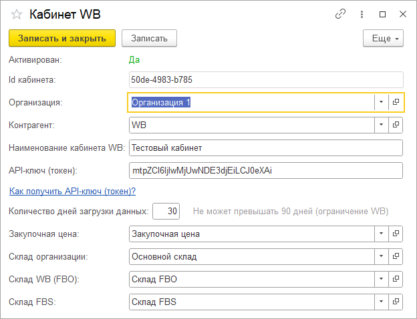This screenshot has height=319, width=417.
Task: Click the Записать button
Action: (149, 38)
